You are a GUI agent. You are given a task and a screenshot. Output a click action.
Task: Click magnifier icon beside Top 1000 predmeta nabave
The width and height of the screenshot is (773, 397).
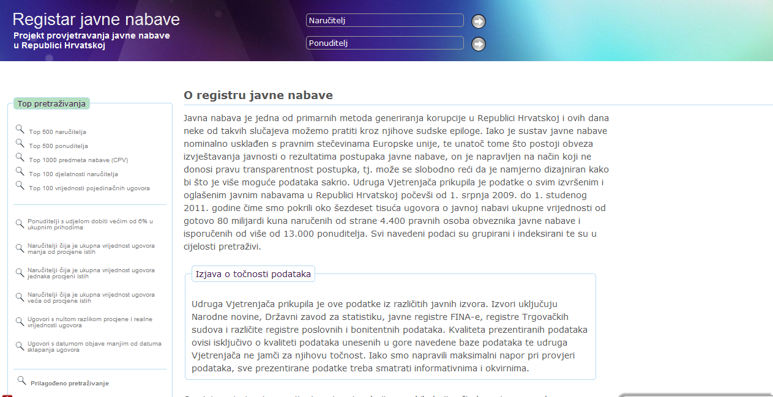click(x=20, y=157)
